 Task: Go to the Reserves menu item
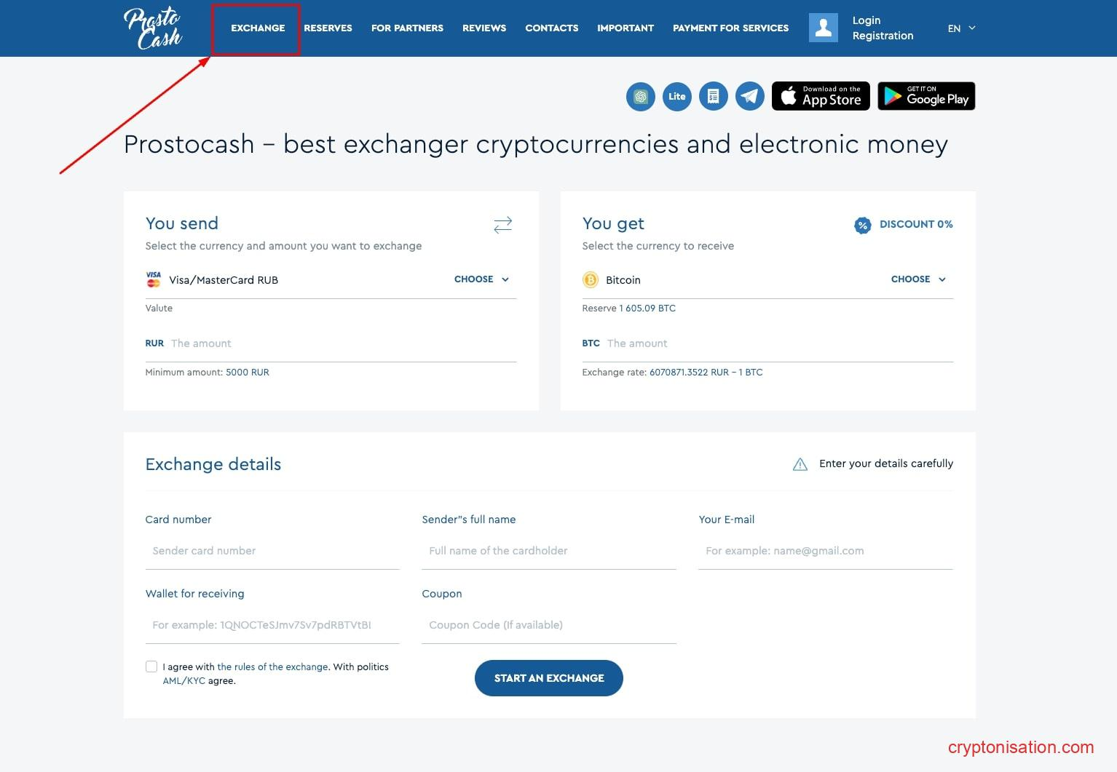coord(328,28)
